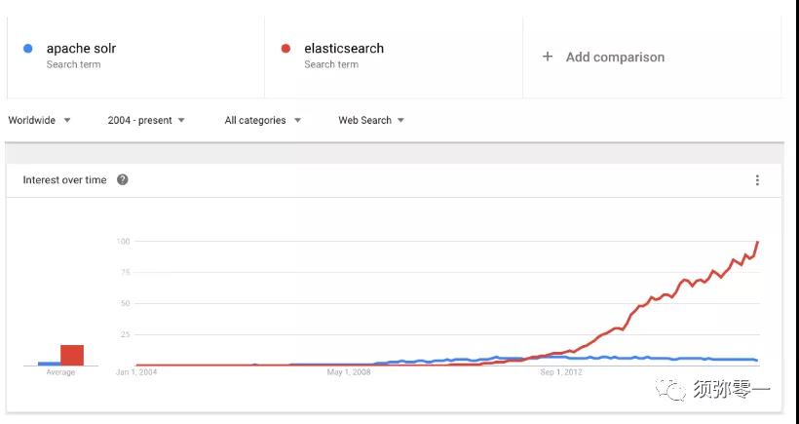Edit the elasticsearch search term
Image resolution: width=799 pixels, height=424 pixels.
tap(344, 49)
